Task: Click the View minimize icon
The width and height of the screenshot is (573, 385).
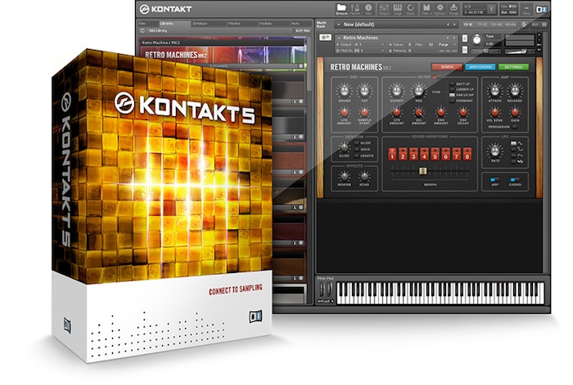Action: pos(526,9)
